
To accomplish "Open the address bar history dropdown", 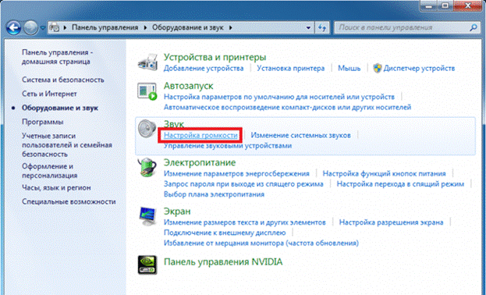I will pyautogui.click(x=308, y=27).
